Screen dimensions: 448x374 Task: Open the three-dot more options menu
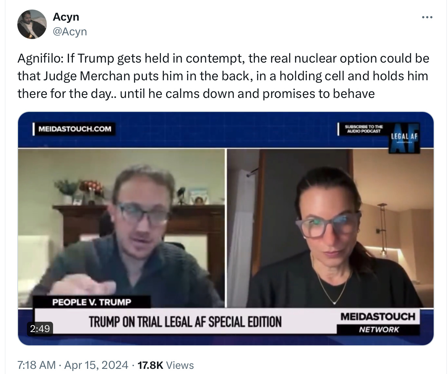point(427,17)
